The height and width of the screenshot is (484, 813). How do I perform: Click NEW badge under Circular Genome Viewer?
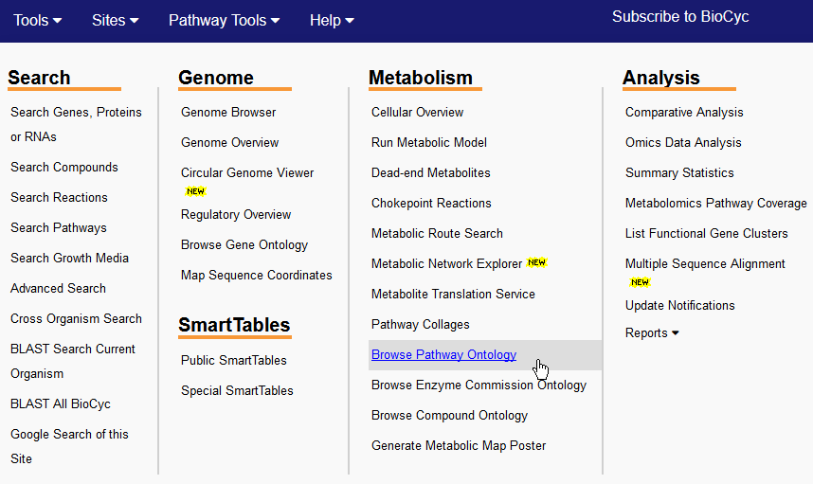pyautogui.click(x=195, y=191)
